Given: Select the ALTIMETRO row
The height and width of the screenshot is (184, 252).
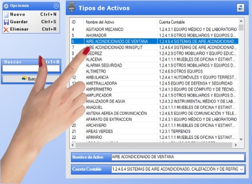Looking at the screenshot, I should pos(155,71).
